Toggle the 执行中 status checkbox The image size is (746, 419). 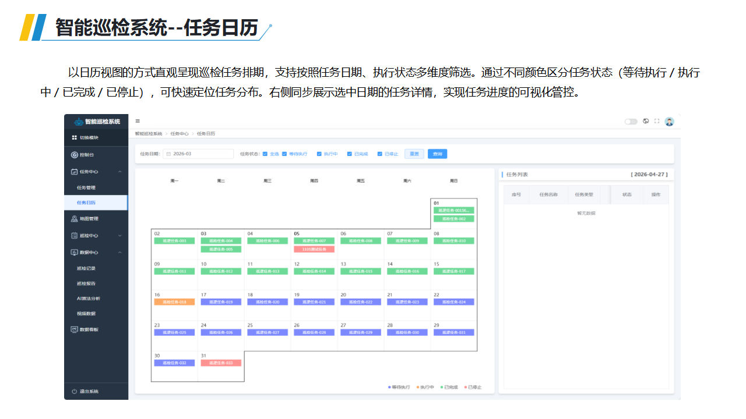(319, 154)
